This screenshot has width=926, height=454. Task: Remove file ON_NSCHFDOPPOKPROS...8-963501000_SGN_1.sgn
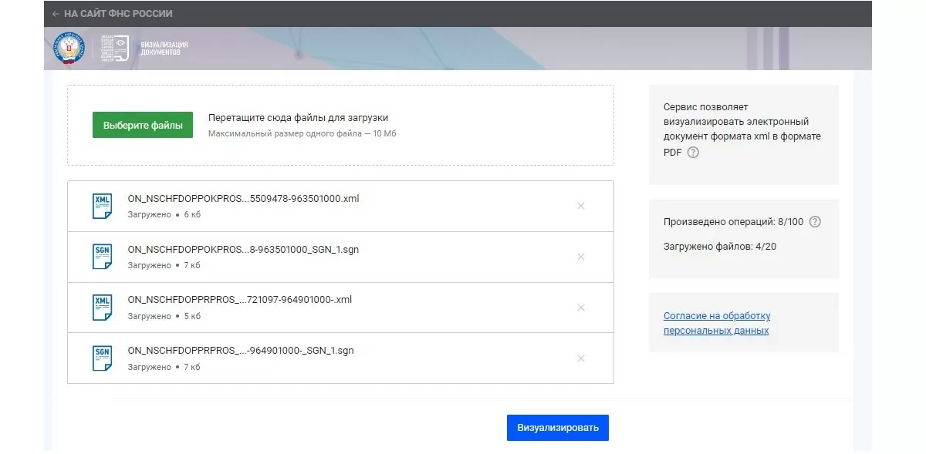click(x=581, y=257)
